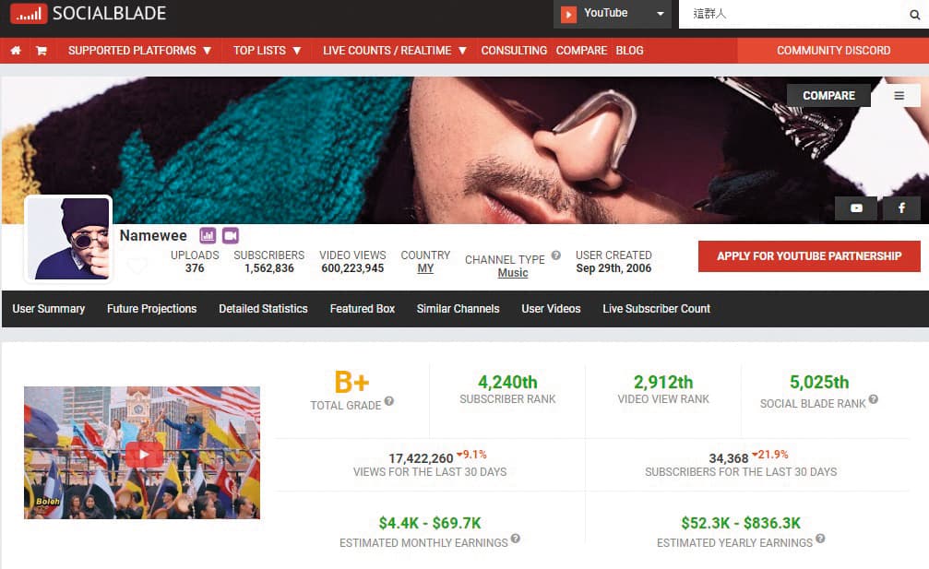The image size is (929, 569).
Task: Toggle the favorite heart under Namewee
Action: coord(137,266)
